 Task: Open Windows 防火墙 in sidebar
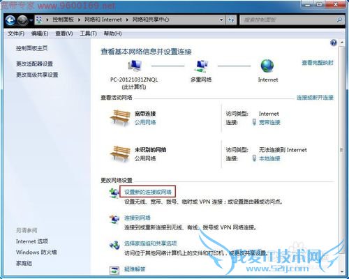tap(36, 252)
